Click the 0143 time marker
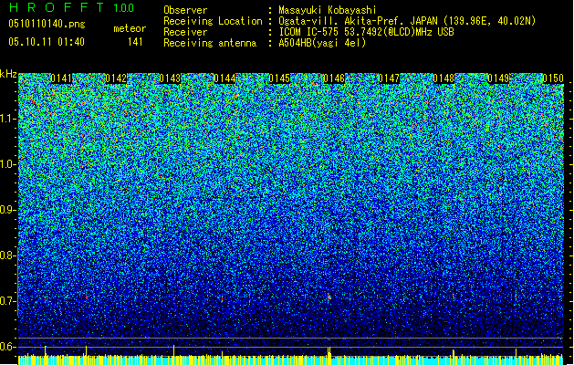This screenshot has width=574, height=365. pos(170,78)
